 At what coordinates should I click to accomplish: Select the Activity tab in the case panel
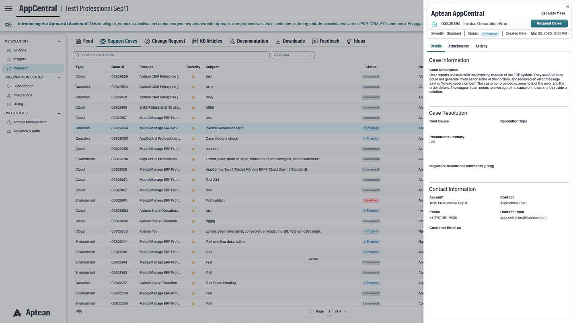point(481,46)
